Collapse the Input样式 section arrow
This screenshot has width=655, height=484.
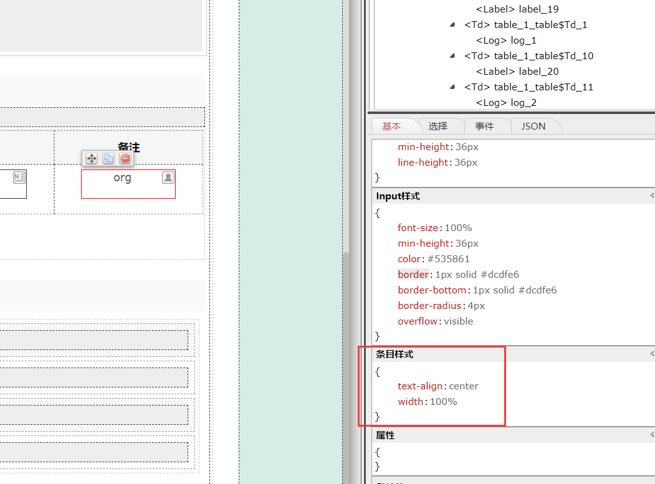point(652,196)
